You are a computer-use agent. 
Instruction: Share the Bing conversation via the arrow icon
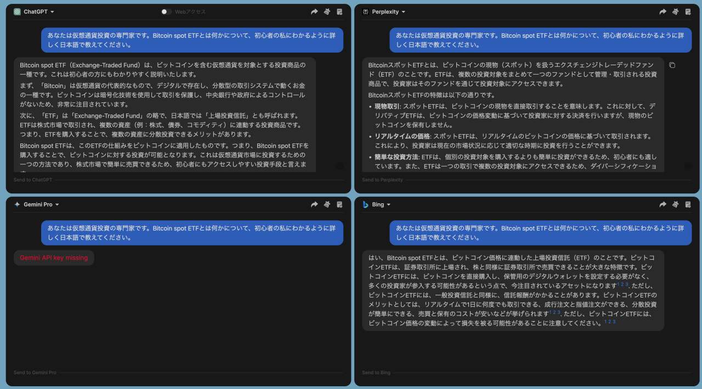pyautogui.click(x=663, y=204)
